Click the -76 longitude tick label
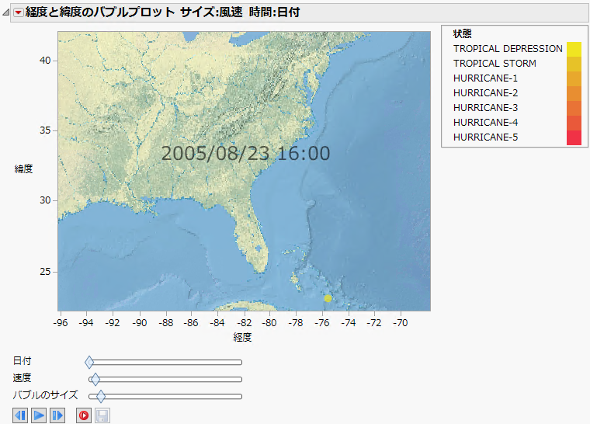This screenshot has width=590, height=424. point(322,323)
